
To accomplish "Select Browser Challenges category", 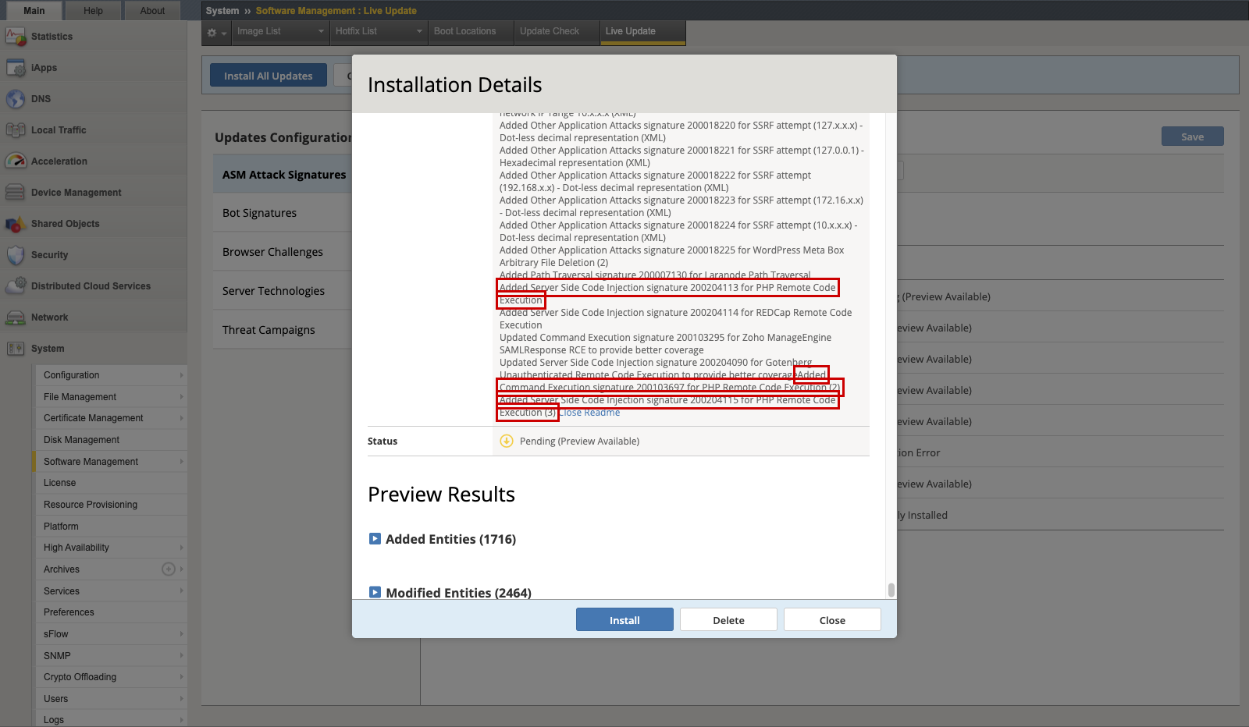I will [284, 252].
